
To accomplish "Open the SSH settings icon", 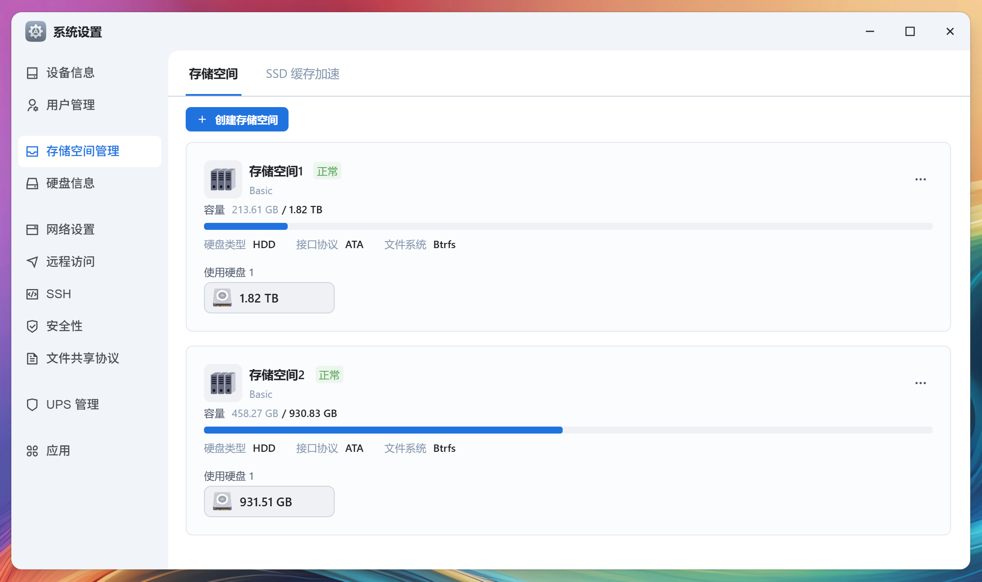I will [x=33, y=294].
